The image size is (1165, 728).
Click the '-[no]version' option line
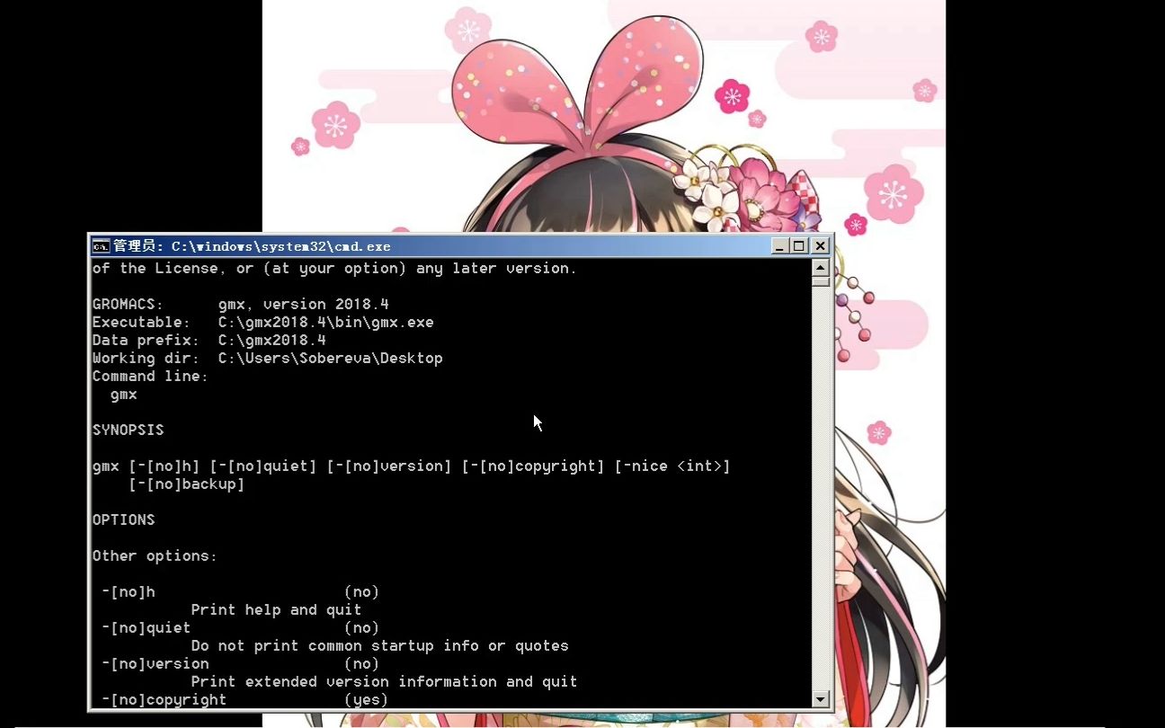coord(240,664)
